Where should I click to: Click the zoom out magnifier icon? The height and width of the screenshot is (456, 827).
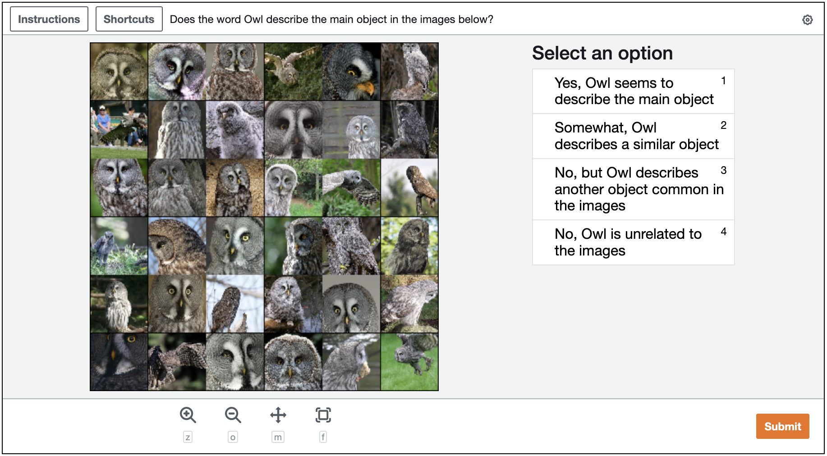[233, 415]
